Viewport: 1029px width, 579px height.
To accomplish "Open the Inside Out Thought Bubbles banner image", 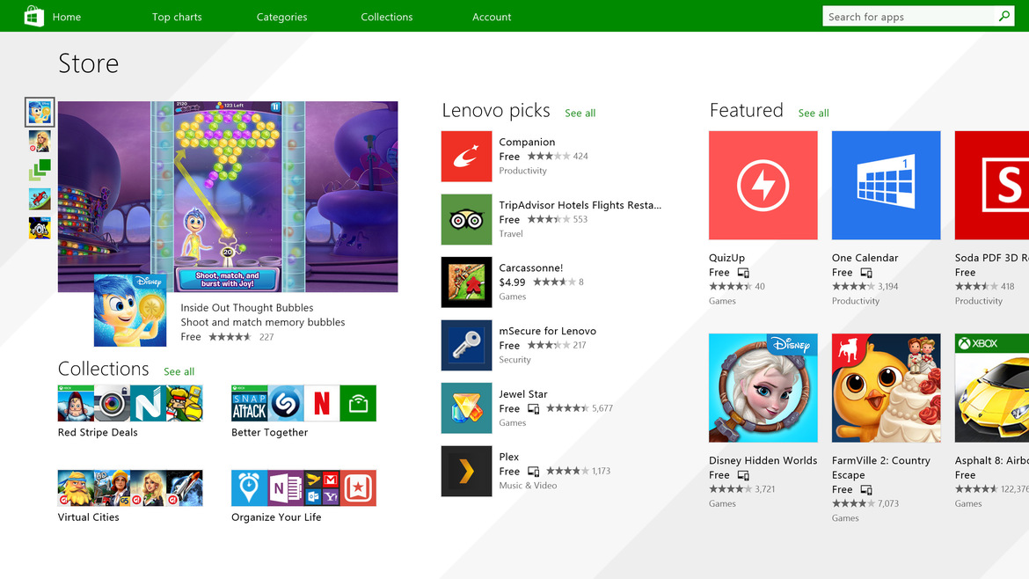I will [x=228, y=196].
